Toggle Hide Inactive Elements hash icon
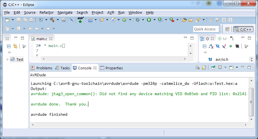The width and height of the screenshot is (258, 139). 237,46
